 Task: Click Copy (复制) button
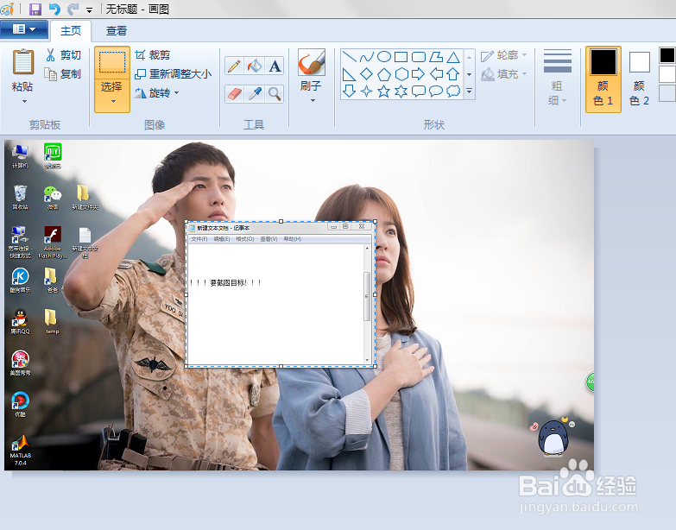pos(63,74)
